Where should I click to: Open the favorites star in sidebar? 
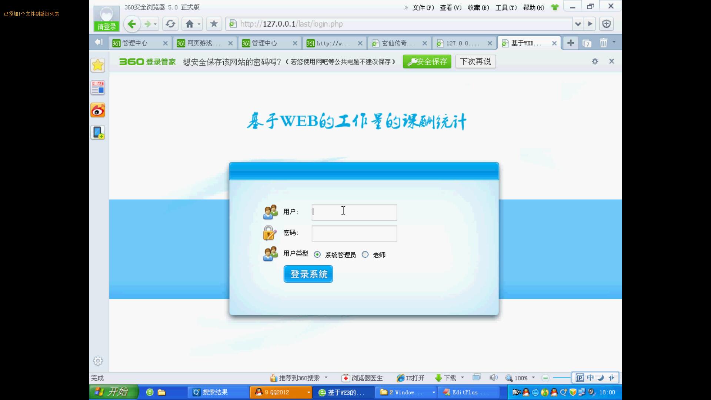click(x=98, y=65)
